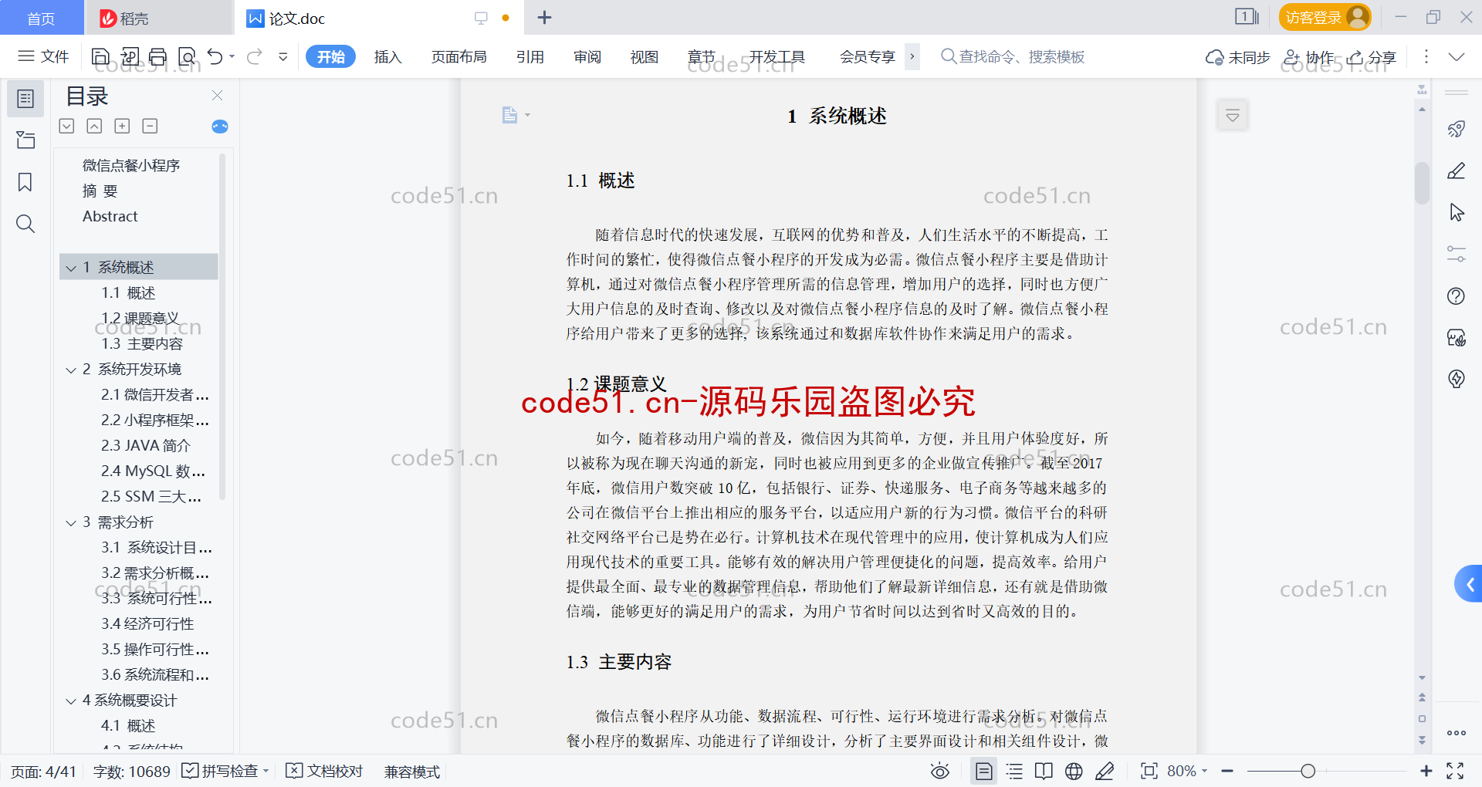Switch to the 稻壳 tab
The width and height of the screenshot is (1482, 787).
pos(158,18)
